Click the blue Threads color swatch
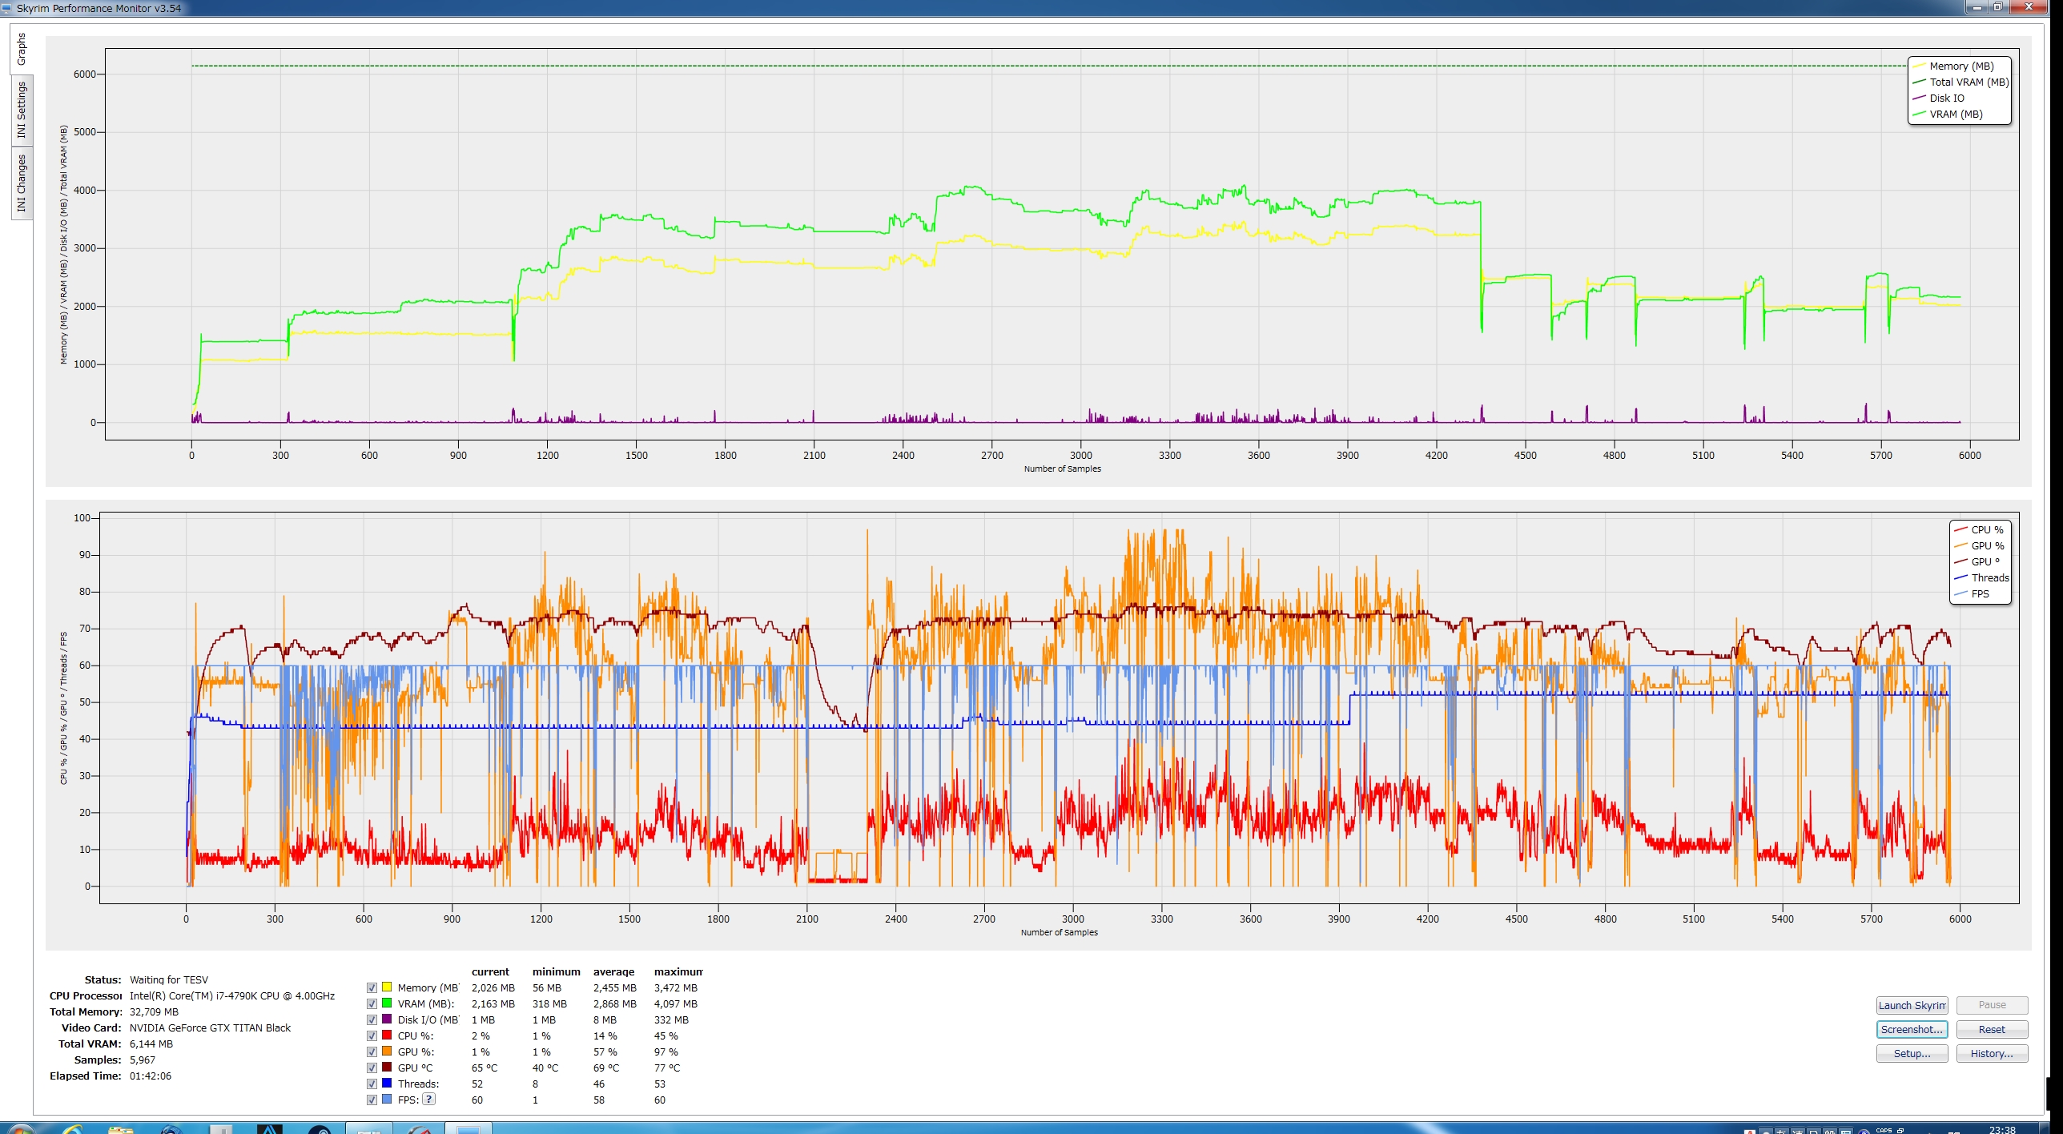This screenshot has width=2063, height=1134. pos(387,1083)
